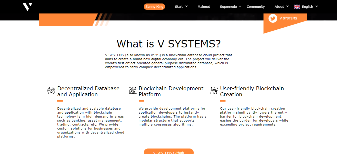This screenshot has height=154, width=337.
Task: Select the English language label
Action: (307, 7)
